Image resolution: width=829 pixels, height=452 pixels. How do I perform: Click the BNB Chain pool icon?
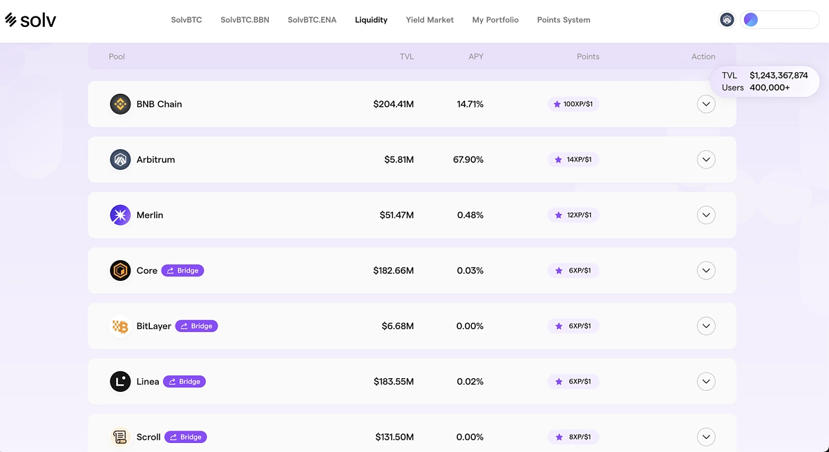click(x=120, y=104)
